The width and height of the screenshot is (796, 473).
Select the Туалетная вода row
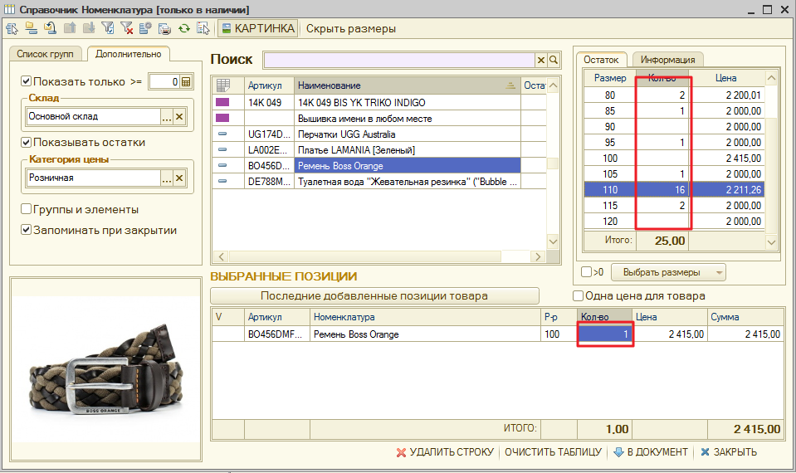pyautogui.click(x=379, y=181)
